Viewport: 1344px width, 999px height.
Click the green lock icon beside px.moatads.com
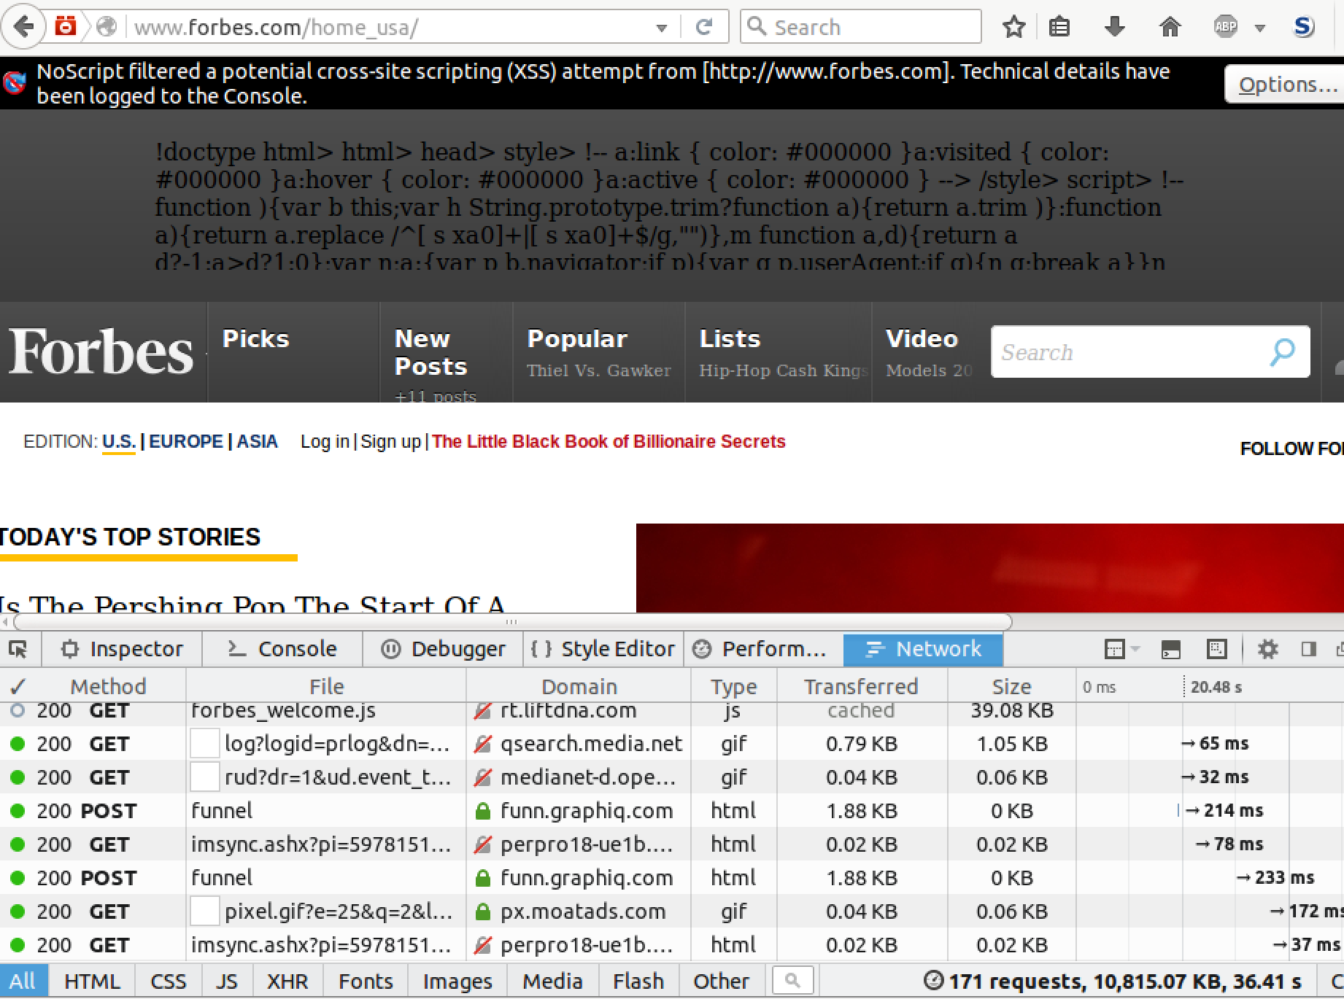click(x=482, y=911)
